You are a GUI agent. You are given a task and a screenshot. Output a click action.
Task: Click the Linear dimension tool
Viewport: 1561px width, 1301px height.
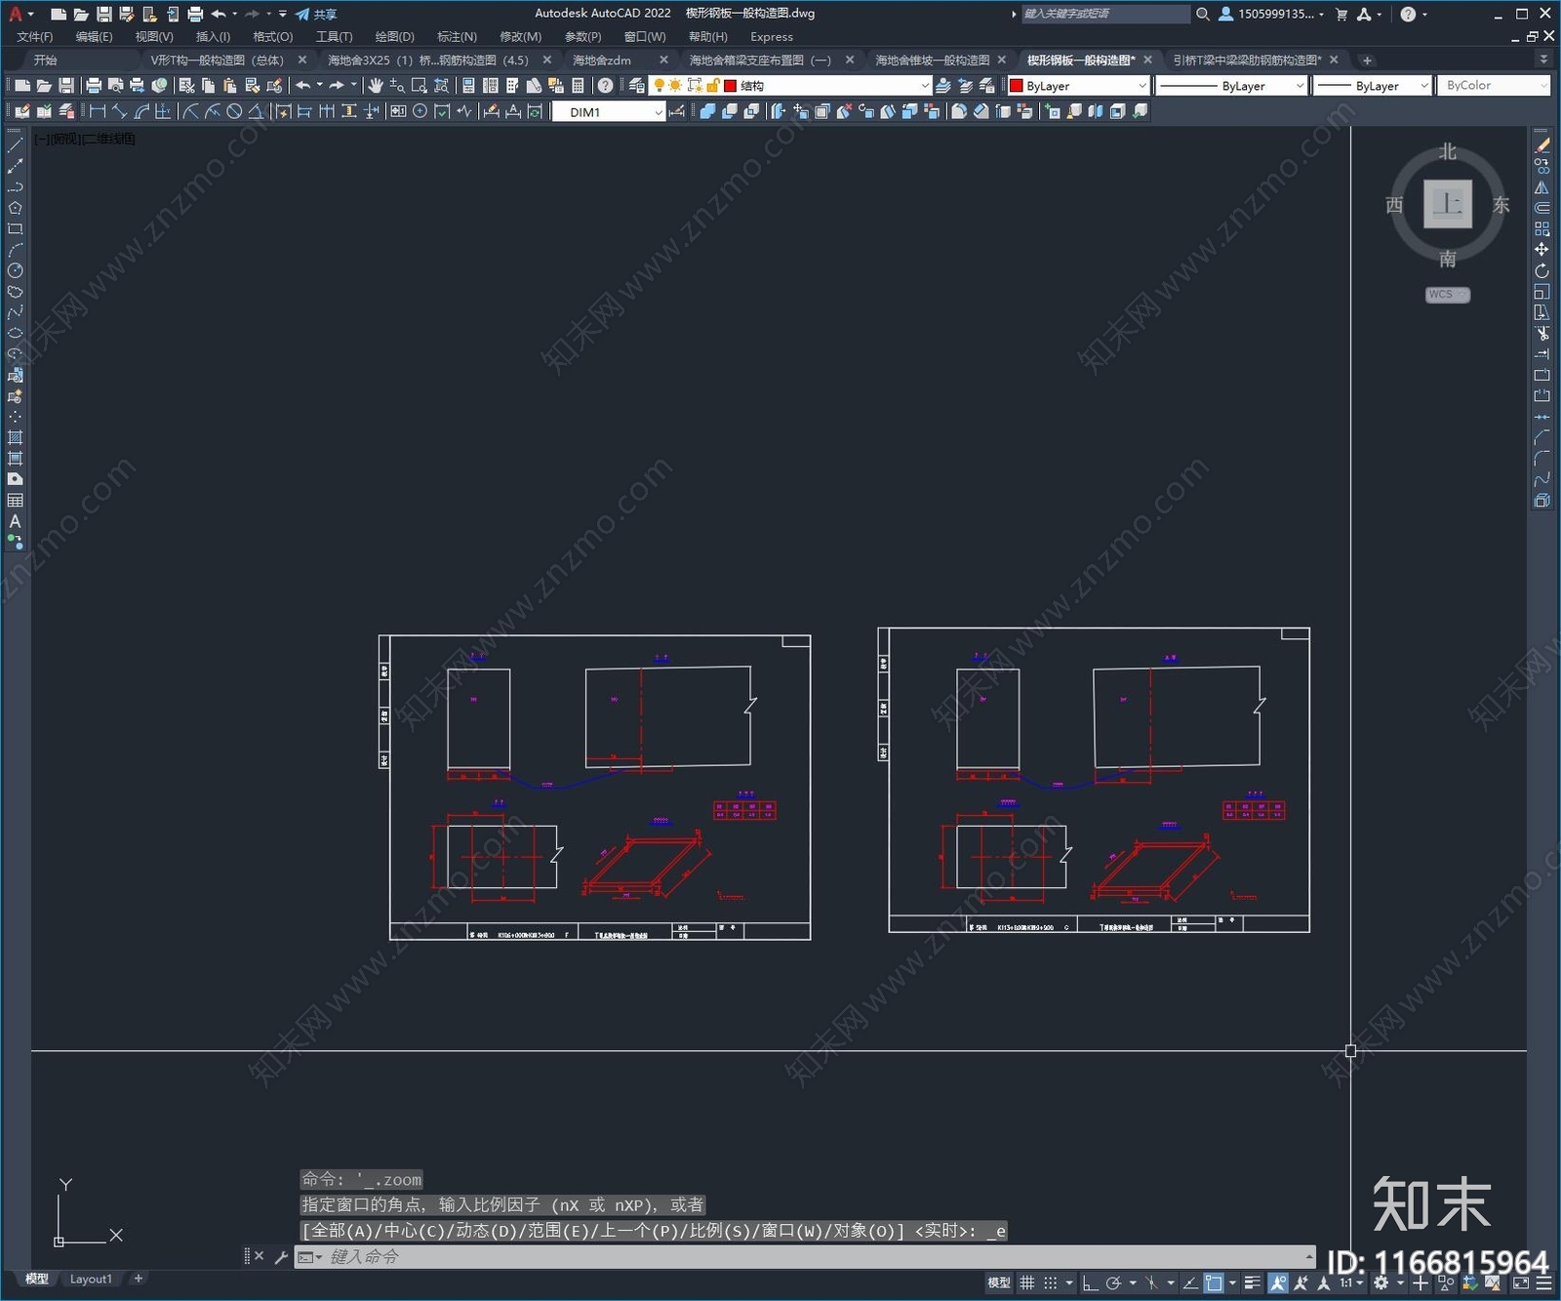[x=98, y=111]
